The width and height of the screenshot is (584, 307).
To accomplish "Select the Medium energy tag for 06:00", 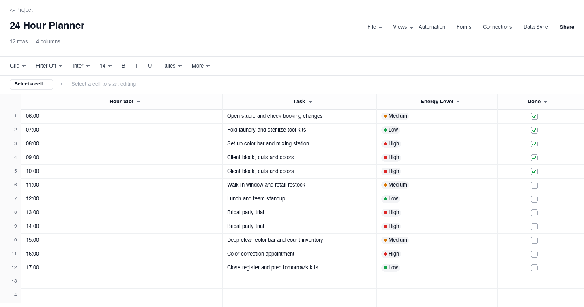I will click(395, 116).
